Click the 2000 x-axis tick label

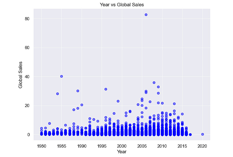click(122, 146)
